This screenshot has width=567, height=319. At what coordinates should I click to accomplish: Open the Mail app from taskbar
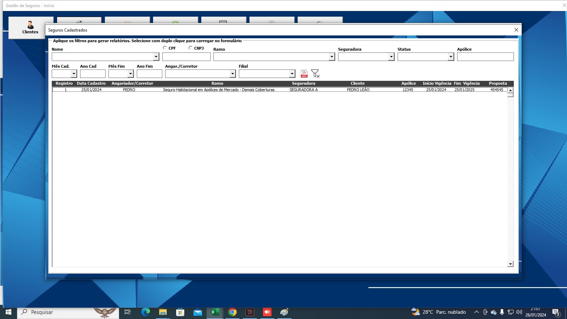(197, 312)
